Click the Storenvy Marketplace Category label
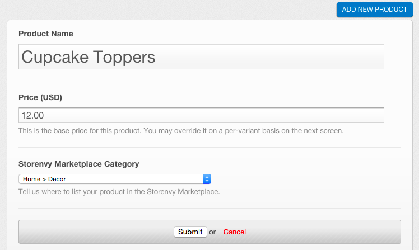This screenshot has height=250, width=419. click(x=79, y=164)
